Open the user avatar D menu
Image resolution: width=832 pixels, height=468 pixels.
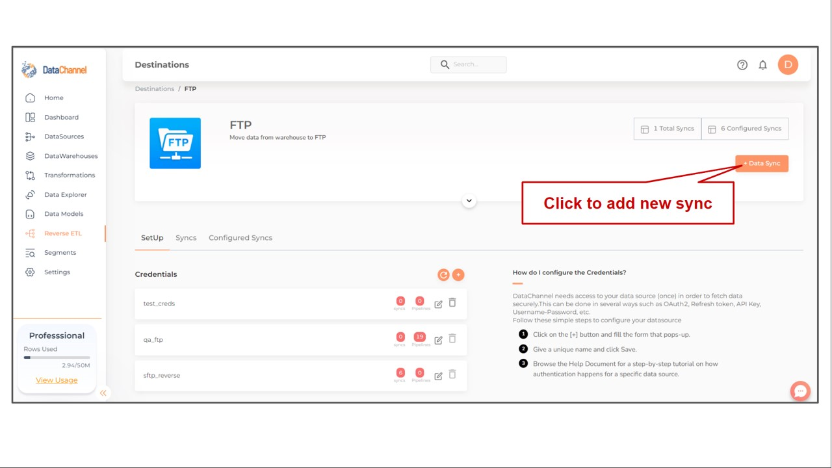(788, 64)
